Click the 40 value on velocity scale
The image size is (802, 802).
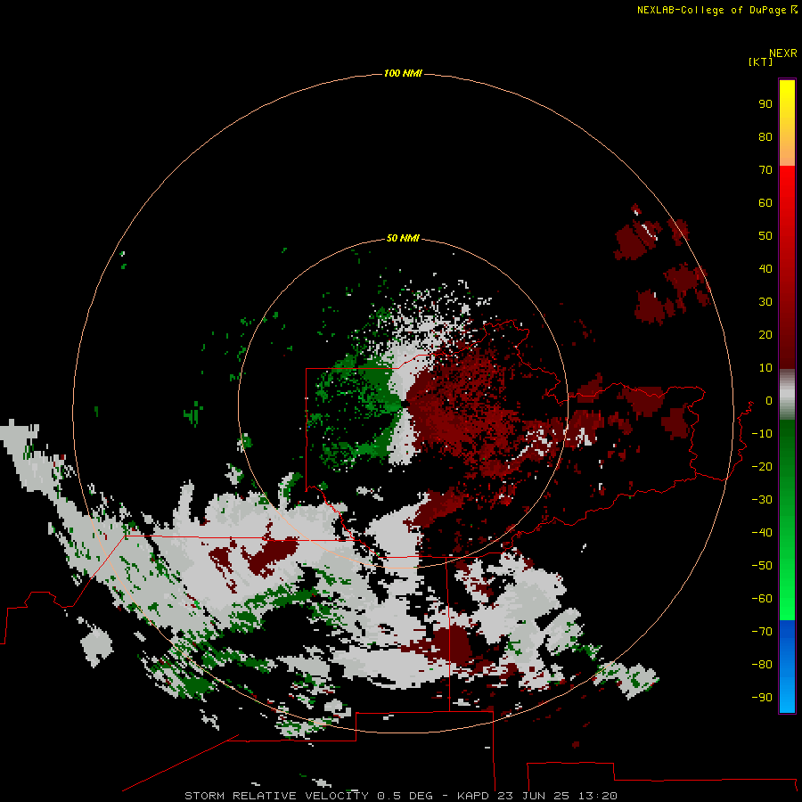tap(765, 268)
